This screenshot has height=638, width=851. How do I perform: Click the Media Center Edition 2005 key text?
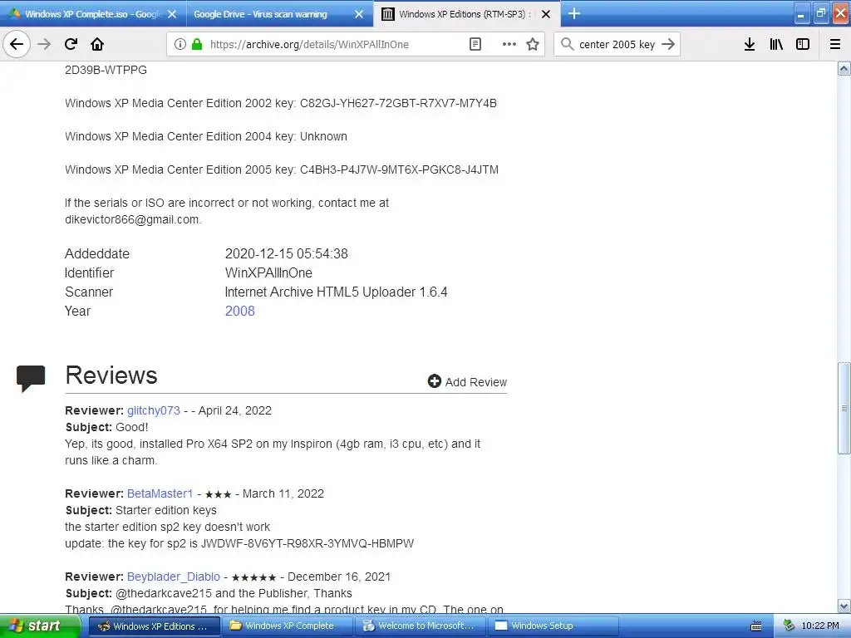(x=399, y=169)
